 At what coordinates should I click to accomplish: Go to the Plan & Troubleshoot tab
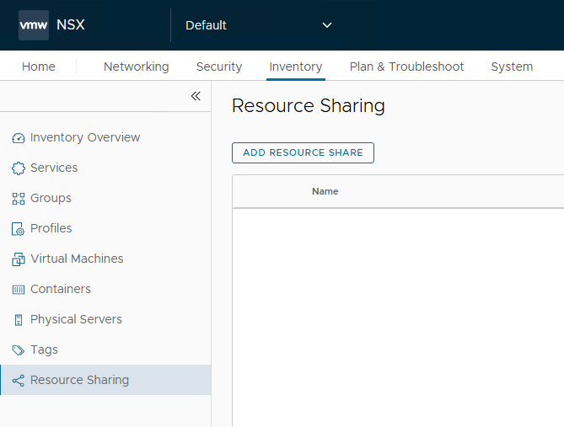406,67
